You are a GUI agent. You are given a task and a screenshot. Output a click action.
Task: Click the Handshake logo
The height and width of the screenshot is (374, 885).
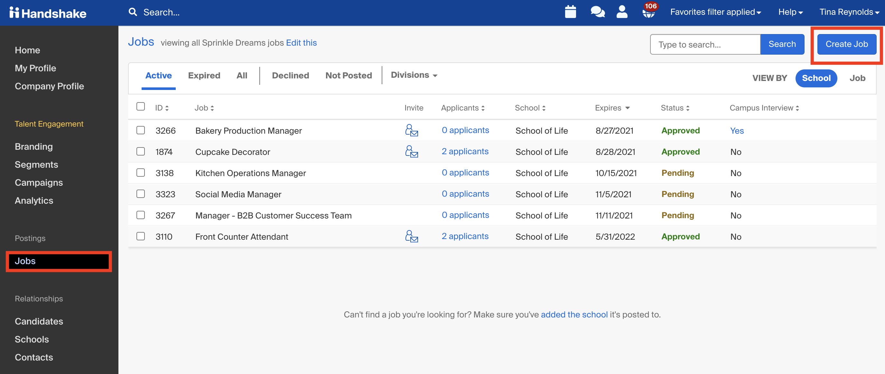click(47, 13)
